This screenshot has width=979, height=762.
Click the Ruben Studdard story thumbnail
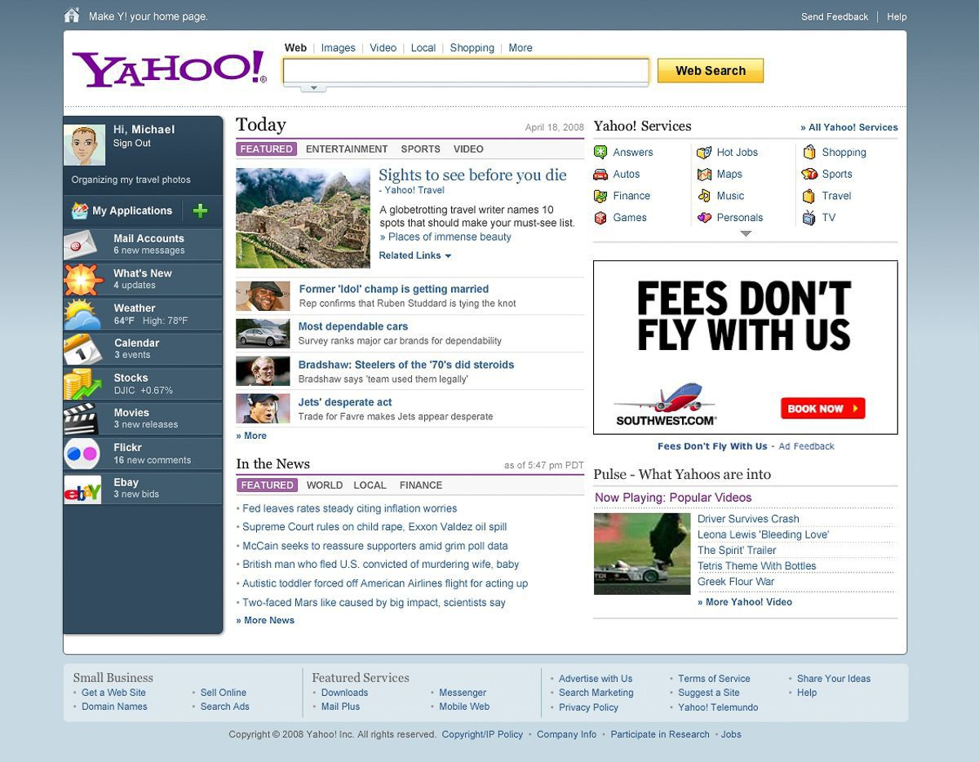tap(263, 296)
